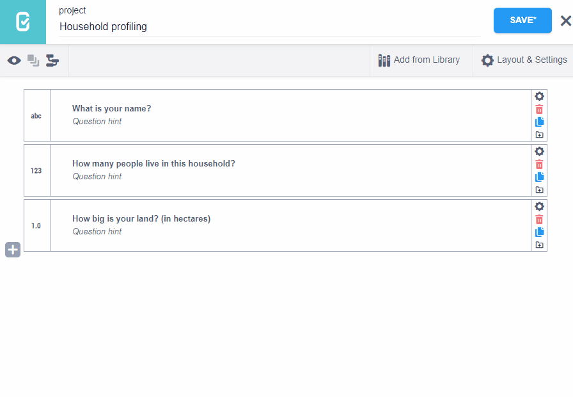The image size is (573, 397).
Task: Click the abc type indicator on the name question
Action: [37, 115]
